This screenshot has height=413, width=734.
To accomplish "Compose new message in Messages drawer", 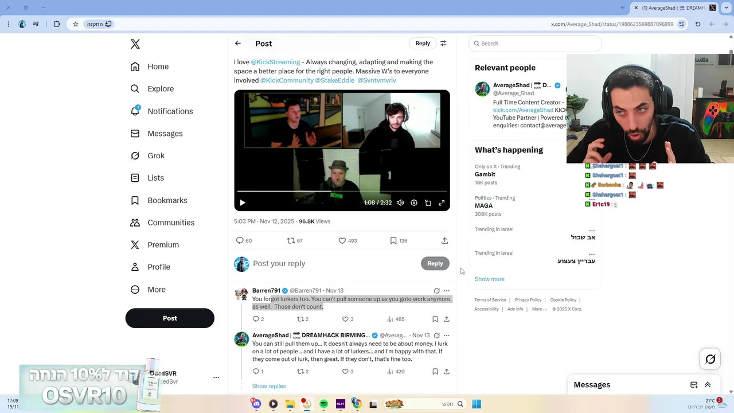I will [x=694, y=385].
